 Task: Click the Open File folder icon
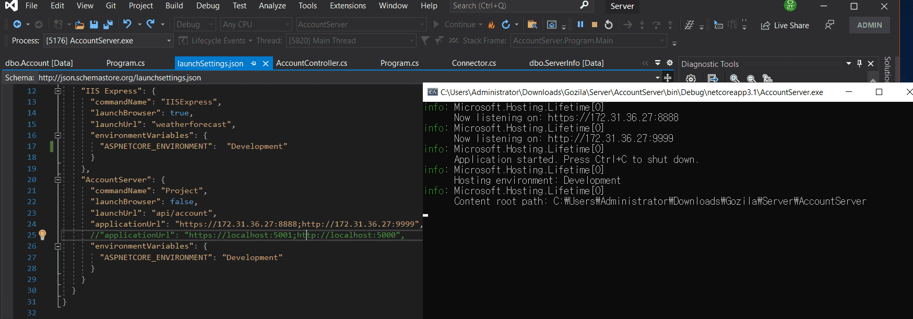pos(79,25)
